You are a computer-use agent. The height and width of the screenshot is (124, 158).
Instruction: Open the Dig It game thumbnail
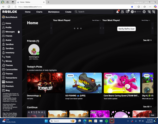tap(148, 83)
